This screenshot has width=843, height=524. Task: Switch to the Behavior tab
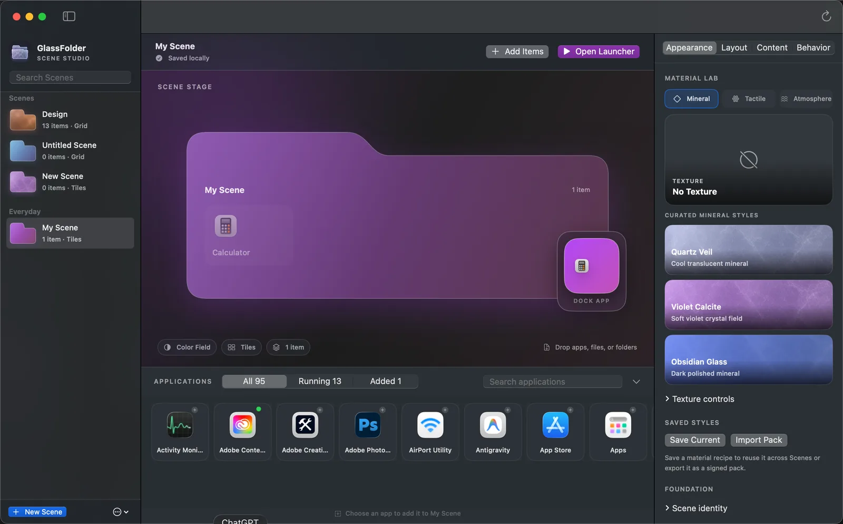pos(813,47)
